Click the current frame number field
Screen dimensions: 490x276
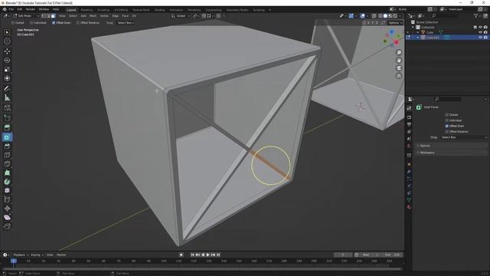click(x=343, y=255)
